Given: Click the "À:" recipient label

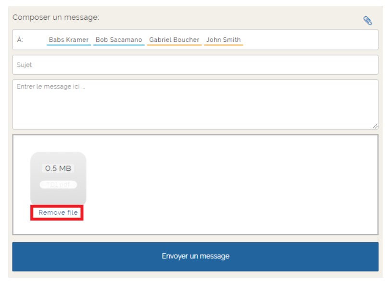Looking at the screenshot, I should click(20, 40).
